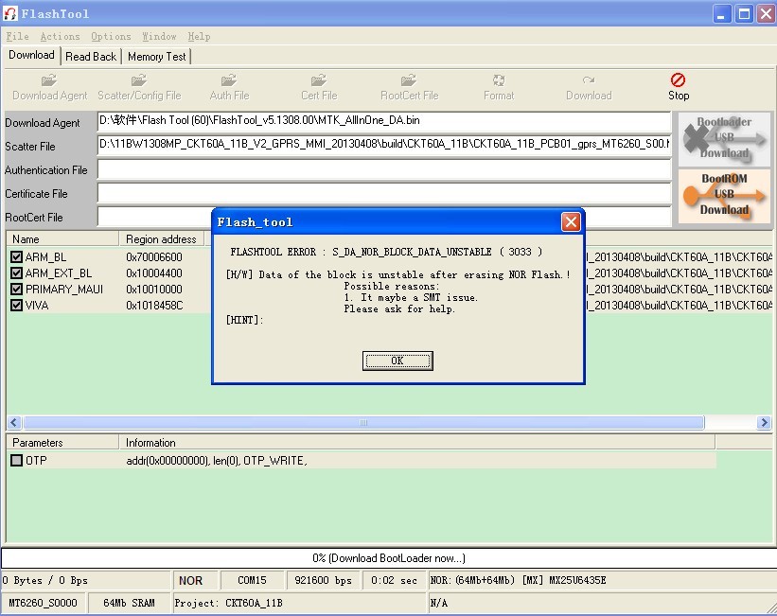This screenshot has width=777, height=616.
Task: Select address 0x1018458C cell
Action: coord(154,305)
